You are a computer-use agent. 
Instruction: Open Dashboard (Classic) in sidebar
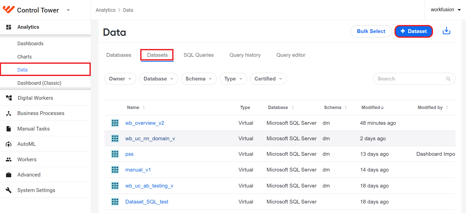pyautogui.click(x=39, y=83)
